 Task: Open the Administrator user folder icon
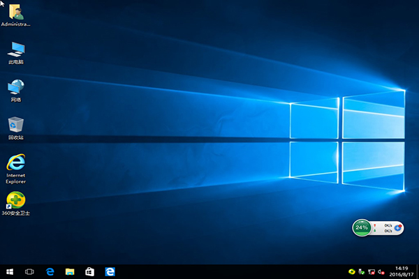(x=15, y=12)
